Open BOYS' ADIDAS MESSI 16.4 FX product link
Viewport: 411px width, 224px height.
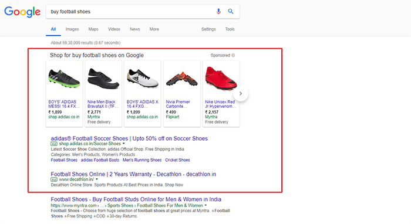pyautogui.click(x=63, y=104)
